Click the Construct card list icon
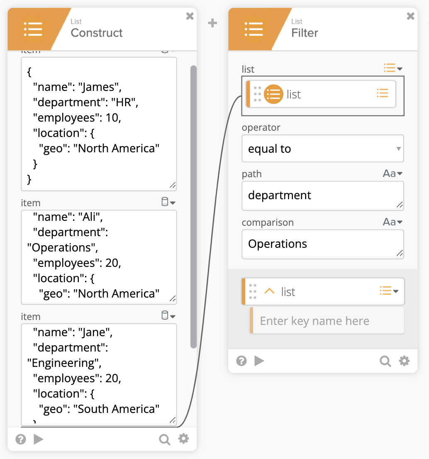The width and height of the screenshot is (429, 459). [x=33, y=29]
